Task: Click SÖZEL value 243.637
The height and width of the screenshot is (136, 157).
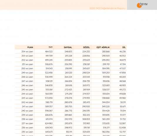Action: pos(86,69)
